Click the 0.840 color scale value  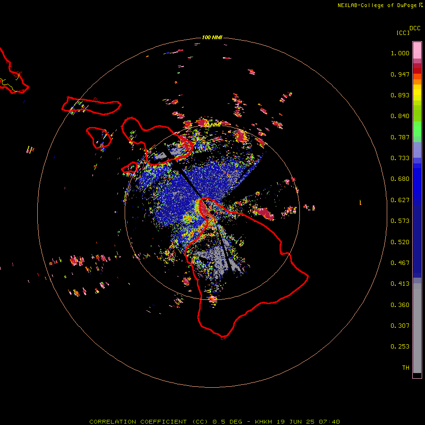click(x=400, y=116)
